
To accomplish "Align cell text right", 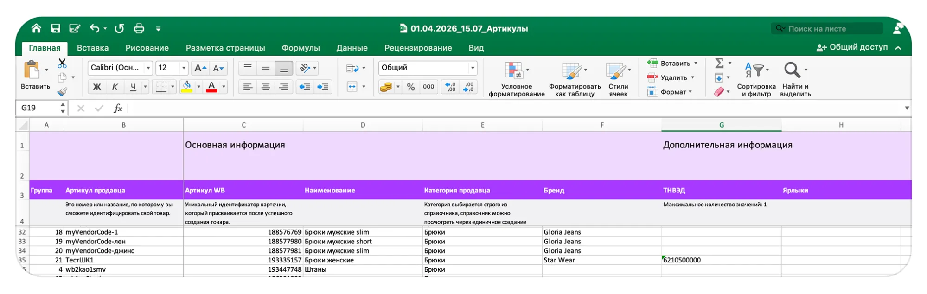I will 284,87.
